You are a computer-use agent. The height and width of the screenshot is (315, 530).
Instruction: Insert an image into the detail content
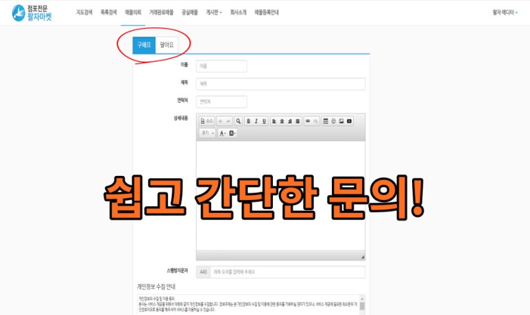click(x=341, y=121)
